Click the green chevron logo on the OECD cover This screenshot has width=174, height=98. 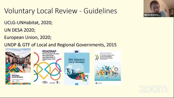tap(97, 57)
